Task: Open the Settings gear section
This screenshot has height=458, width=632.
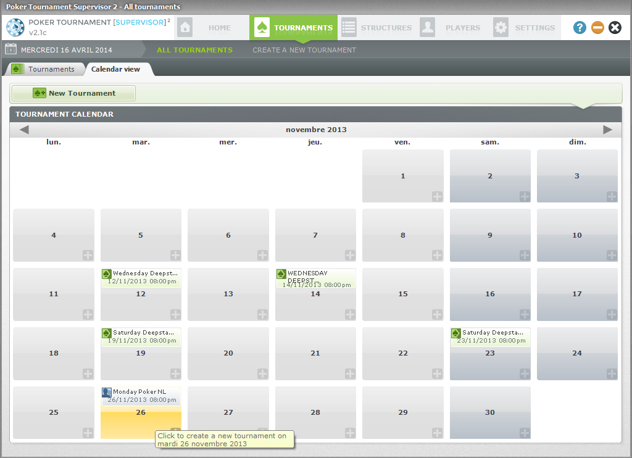Action: [x=525, y=28]
